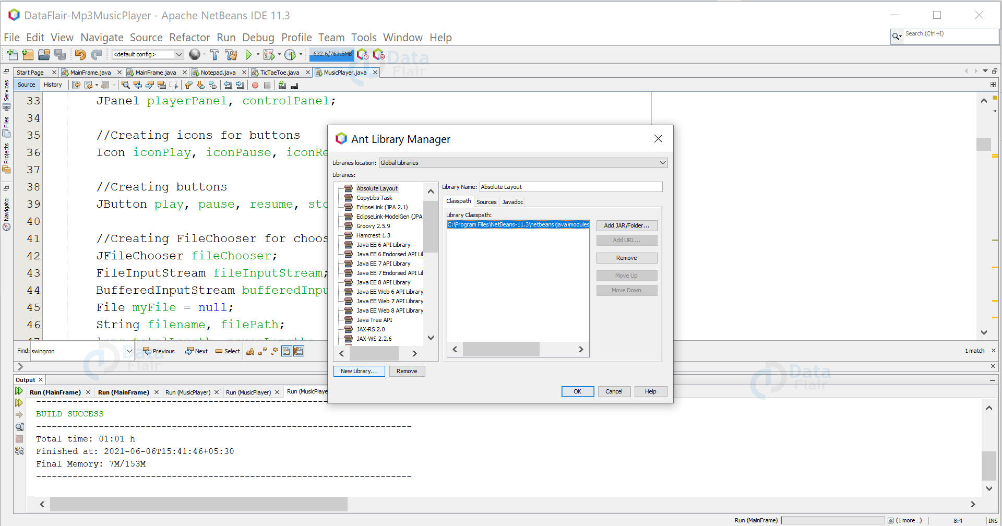This screenshot has height=526, width=1002.
Task: Click the Redo toolbar icon
Action: pos(96,54)
